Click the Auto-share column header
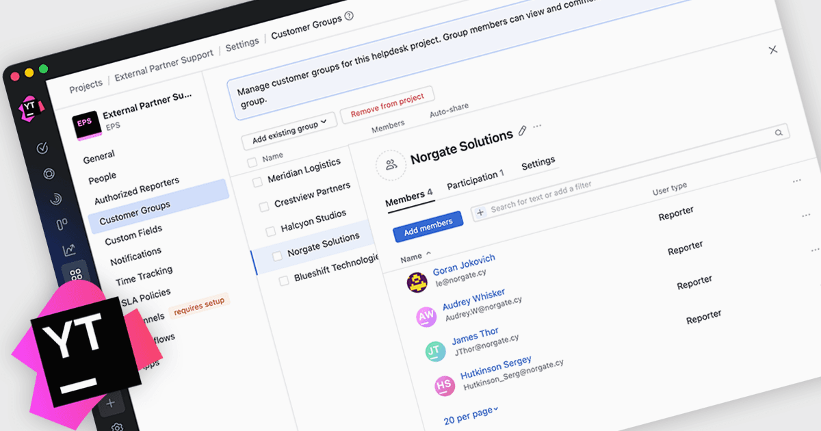The width and height of the screenshot is (821, 431). [449, 111]
